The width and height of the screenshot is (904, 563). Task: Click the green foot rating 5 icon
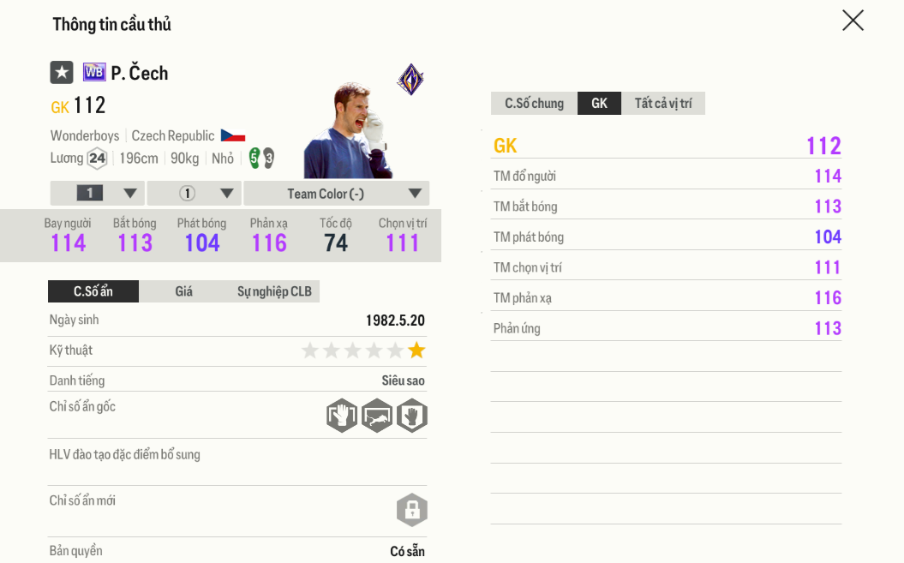point(254,158)
